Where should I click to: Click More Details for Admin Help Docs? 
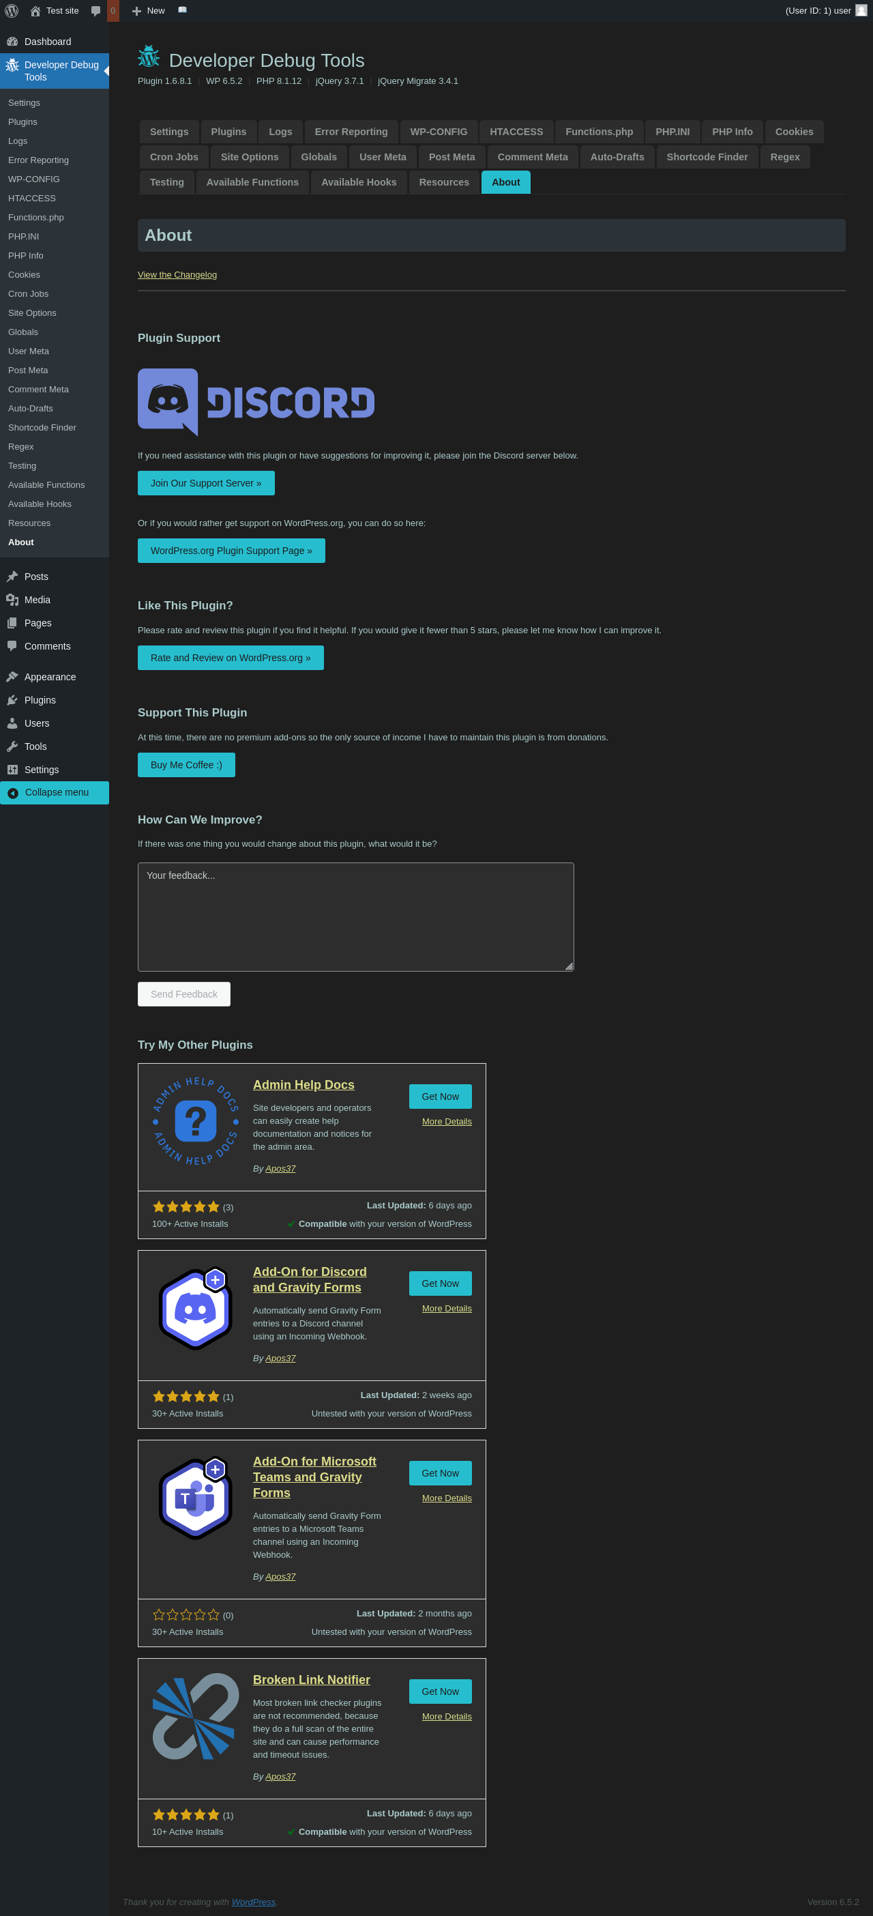(447, 1122)
